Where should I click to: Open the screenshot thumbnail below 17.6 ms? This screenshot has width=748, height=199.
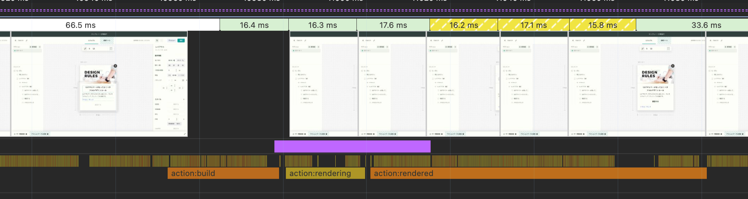(392, 84)
